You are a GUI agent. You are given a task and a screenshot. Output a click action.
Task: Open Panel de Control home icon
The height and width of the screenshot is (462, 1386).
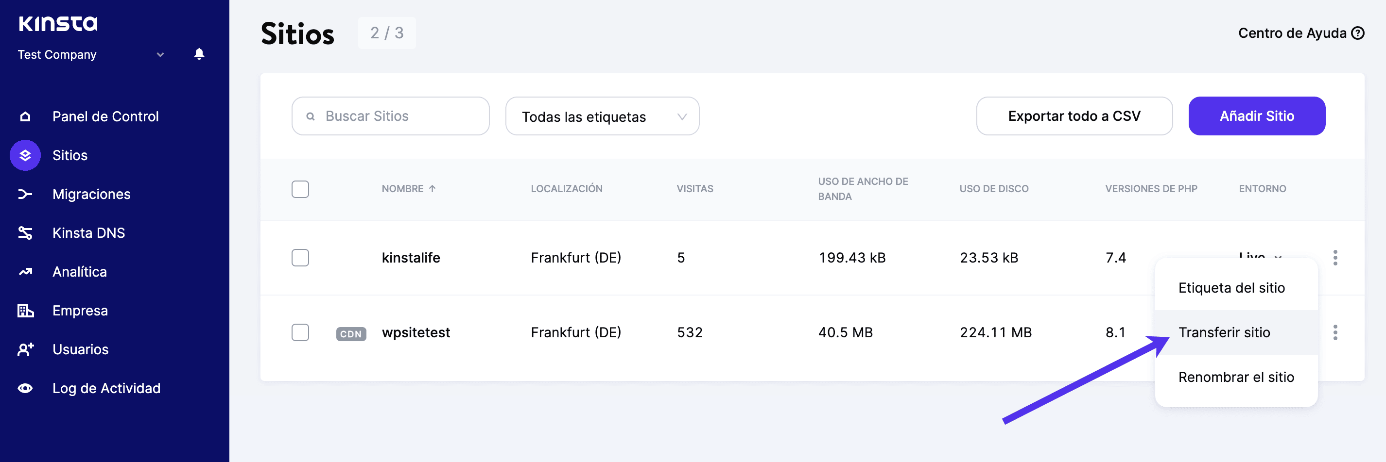(25, 116)
